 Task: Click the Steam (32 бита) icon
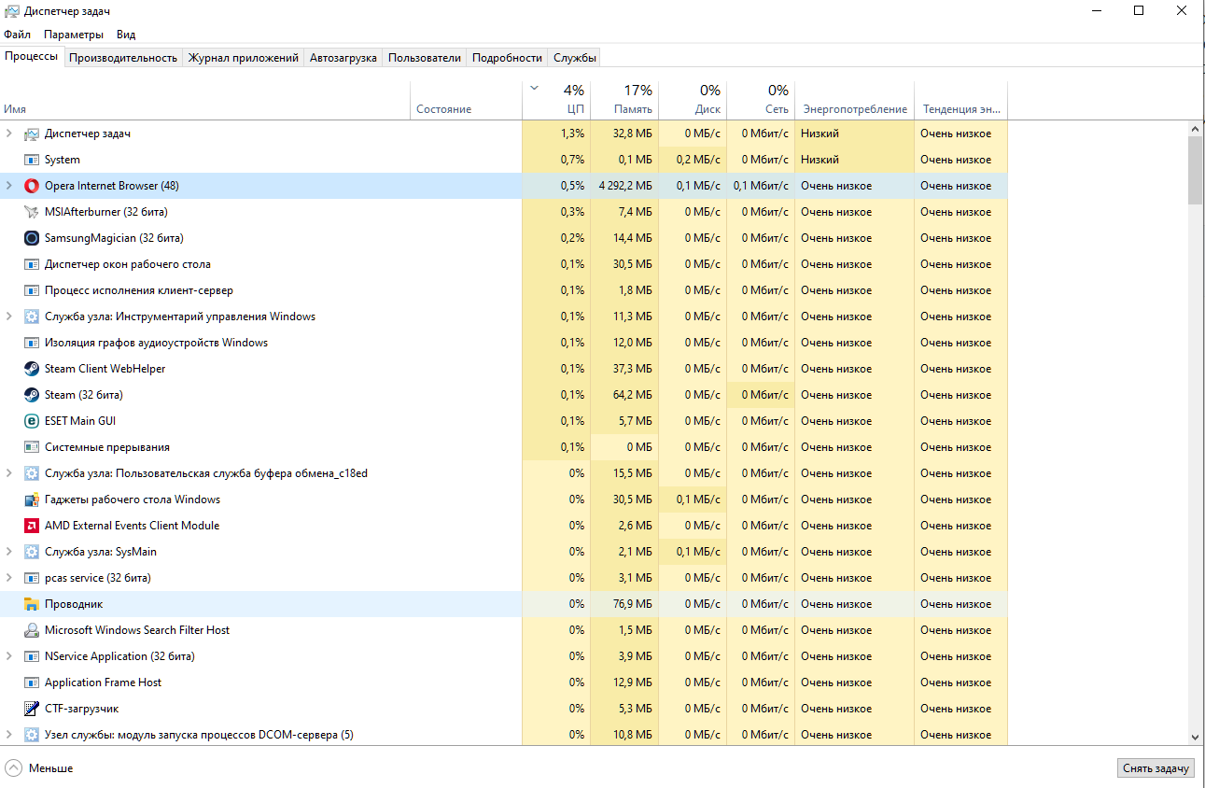32,395
